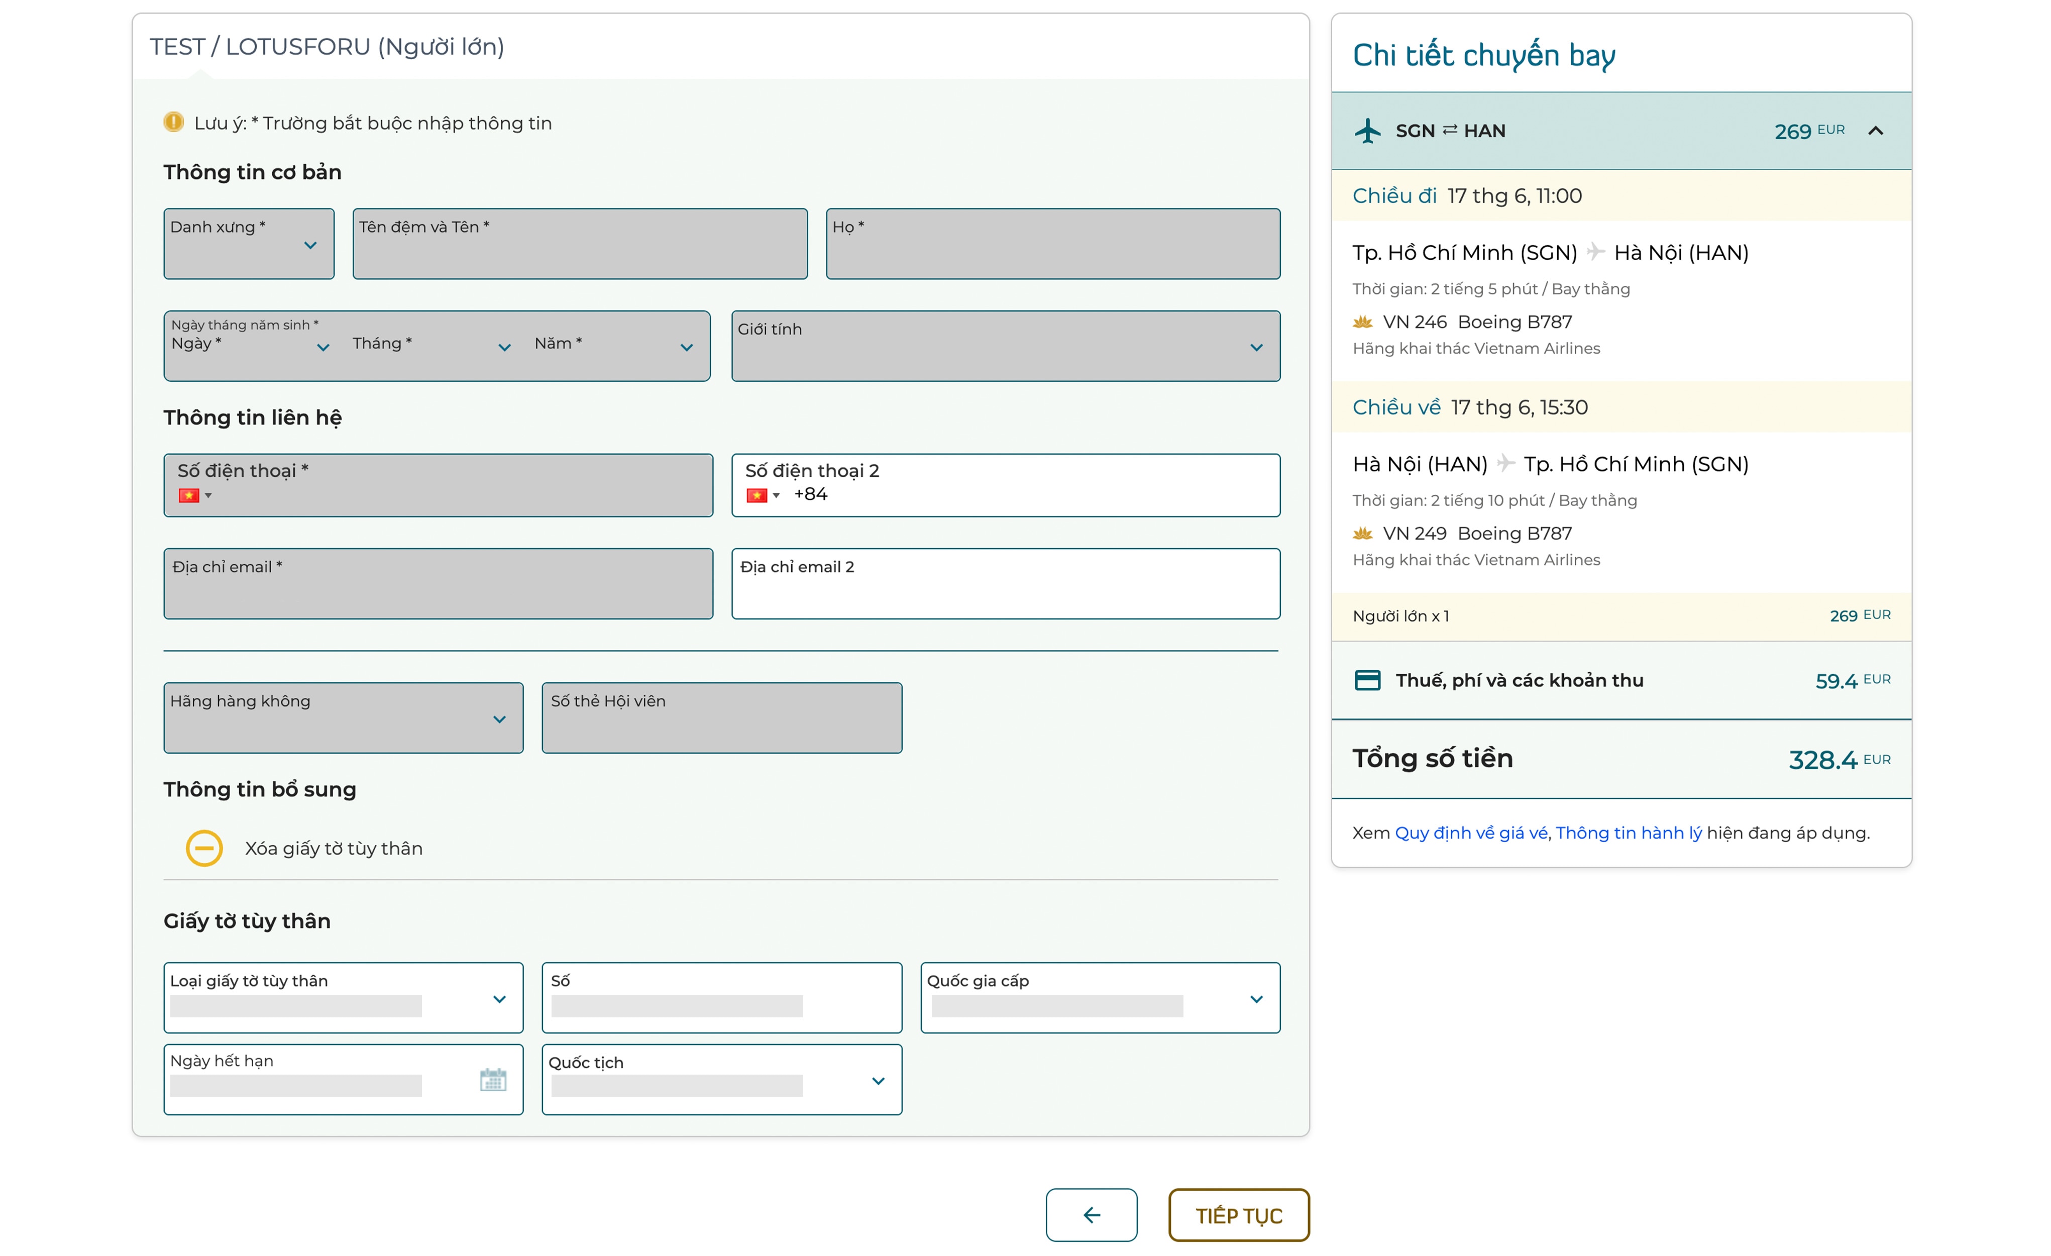
Task: Click the lotus logo next to VN 249
Action: click(x=1363, y=533)
